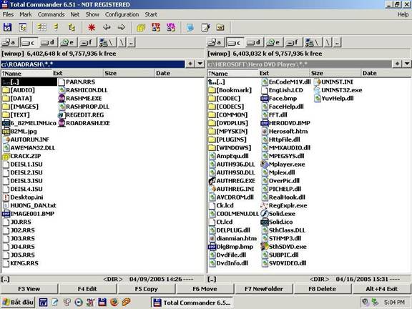Click the Bắt đầu Start button on taskbar
The width and height of the screenshot is (412, 309).
coord(18,303)
